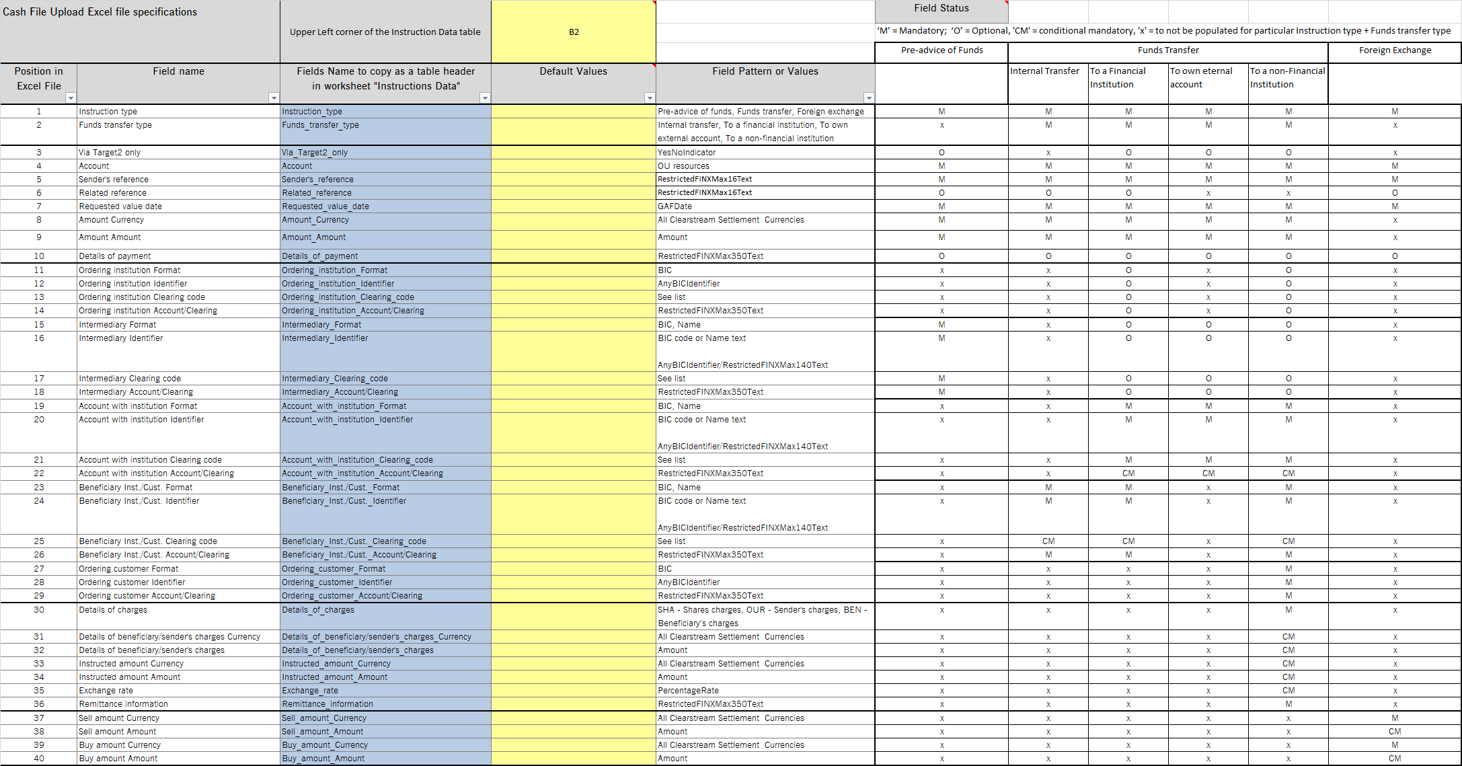This screenshot has width=1462, height=766.
Task: Select the Details_of_charges header name cell
Action: tap(385, 617)
